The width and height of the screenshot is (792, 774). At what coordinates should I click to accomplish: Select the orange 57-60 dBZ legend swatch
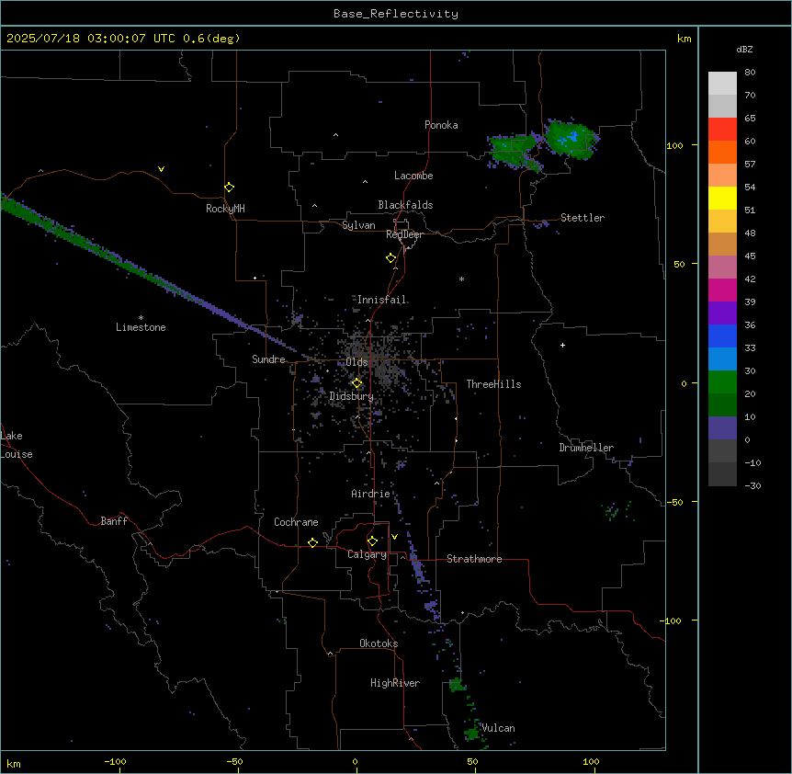[722, 152]
